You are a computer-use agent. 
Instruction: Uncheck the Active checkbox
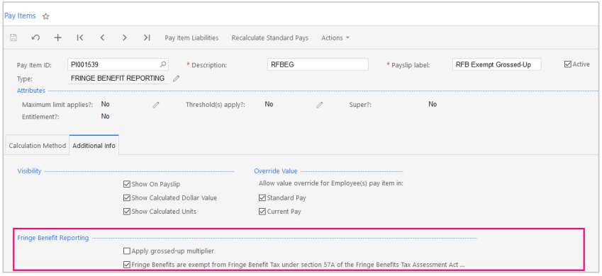568,64
